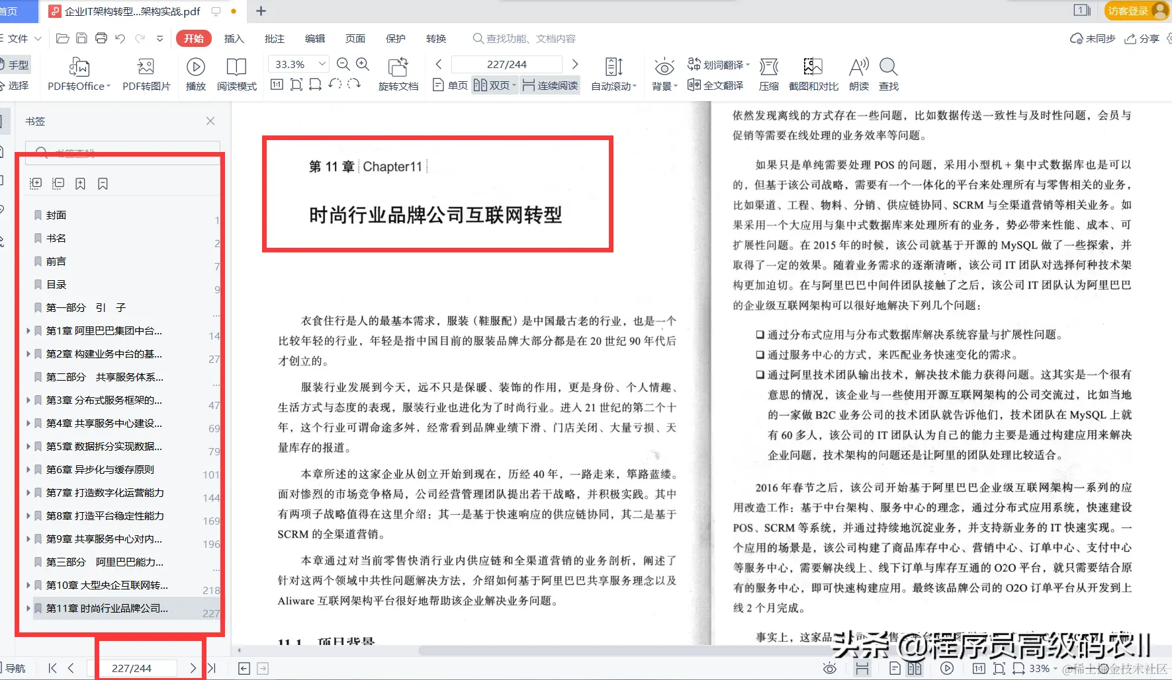Start slideshow playback (播放)
The height and width of the screenshot is (680, 1172).
(195, 74)
